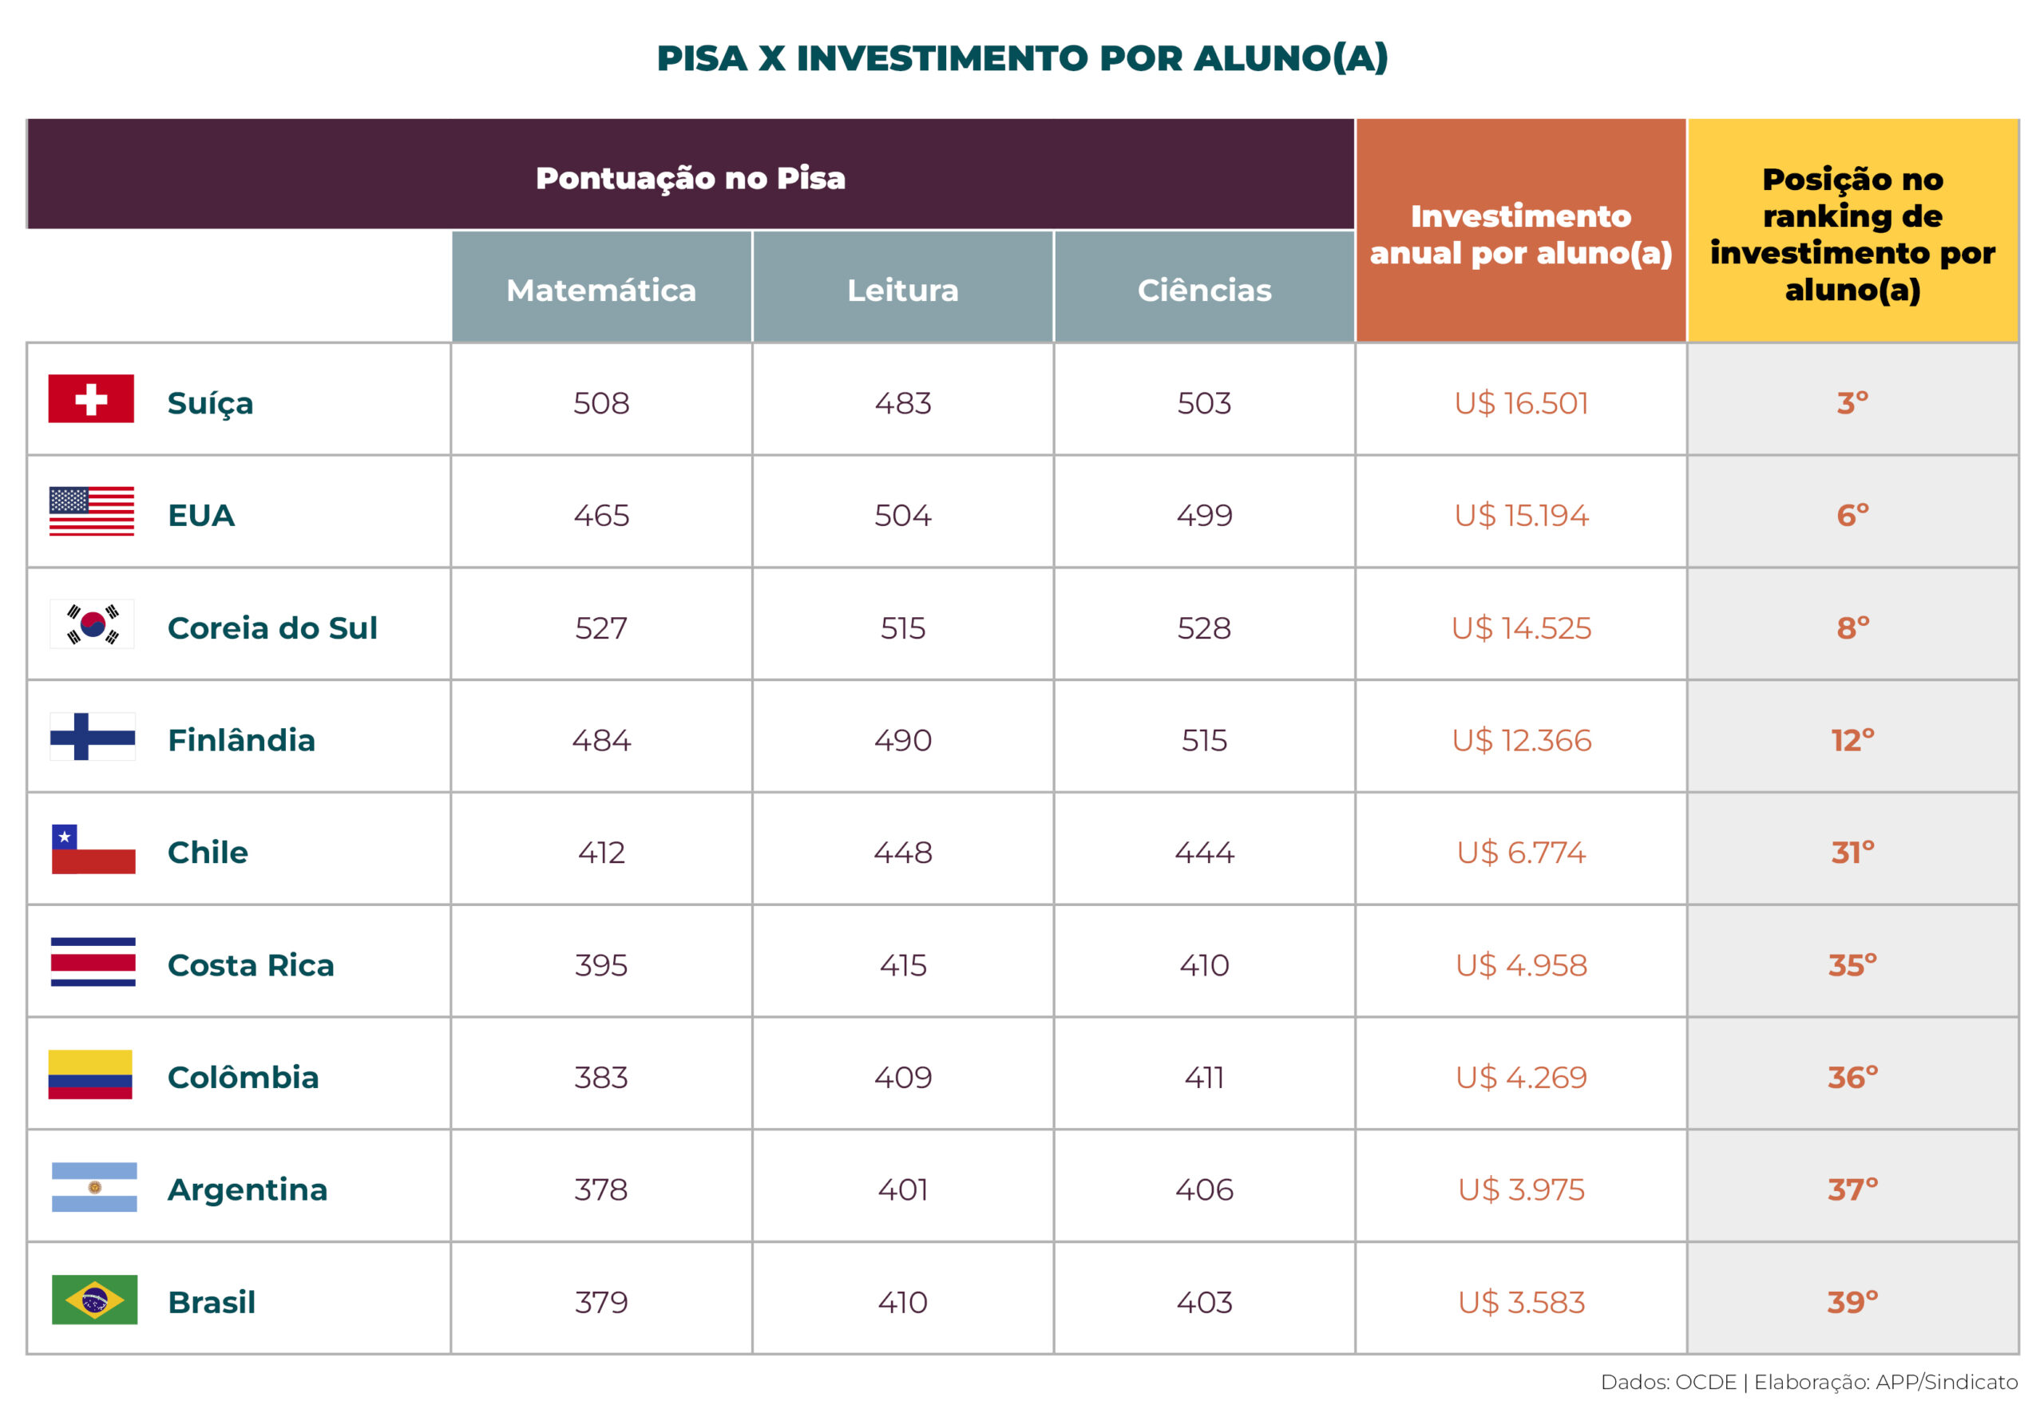Click the Brazil flag icon
Screen dimensions: 2044x1405
(x=94, y=1300)
